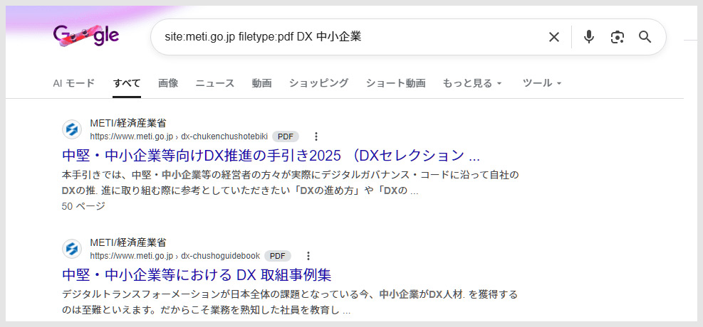Switch to 動画 tab

pos(261,83)
